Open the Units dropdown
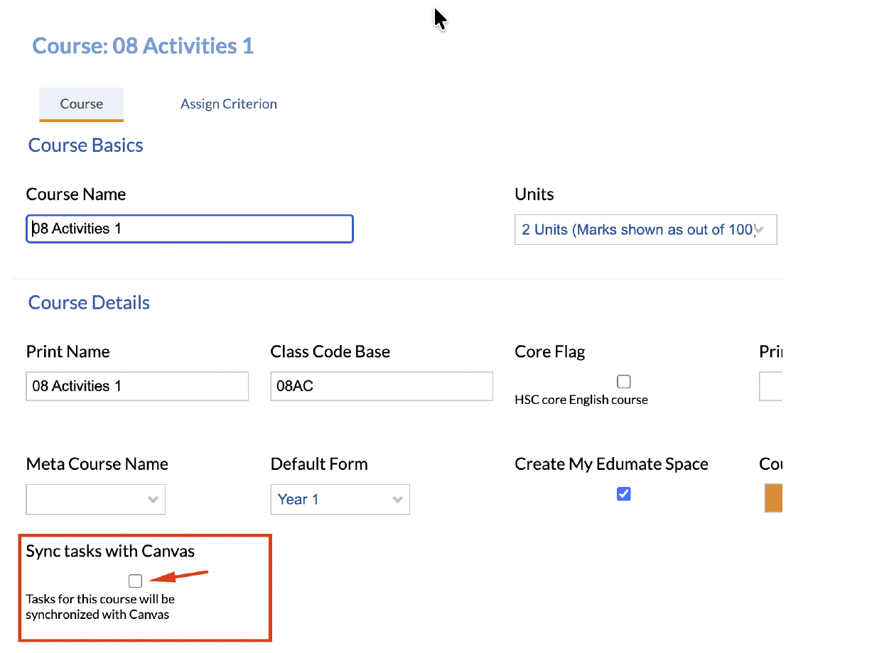Screen dimensions: 894x653 645,230
